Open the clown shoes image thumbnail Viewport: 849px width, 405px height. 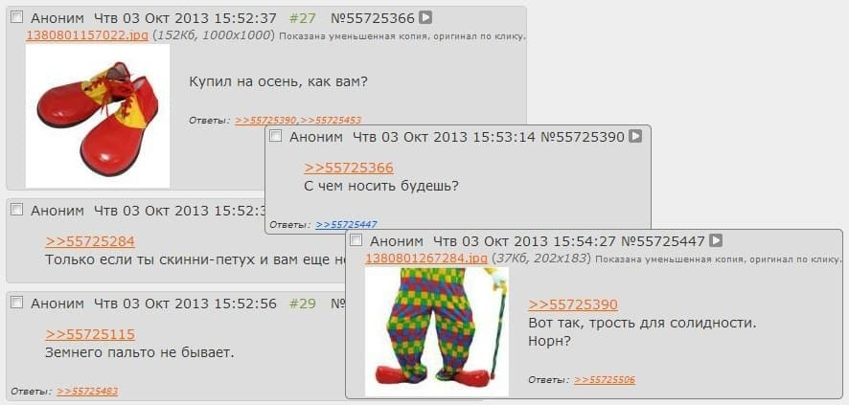(x=98, y=116)
